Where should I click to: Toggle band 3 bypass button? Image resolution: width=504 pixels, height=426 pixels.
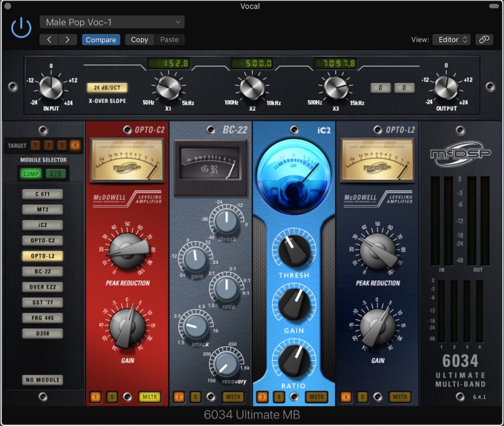click(262, 397)
